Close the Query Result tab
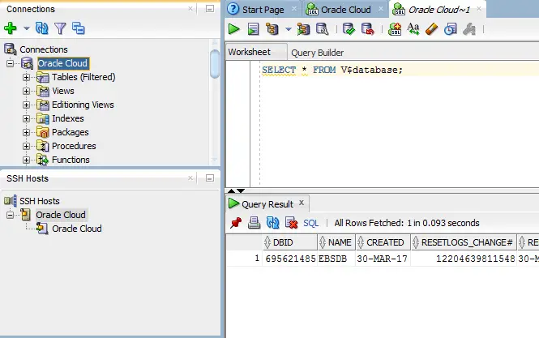The image size is (539, 338). tap(302, 203)
